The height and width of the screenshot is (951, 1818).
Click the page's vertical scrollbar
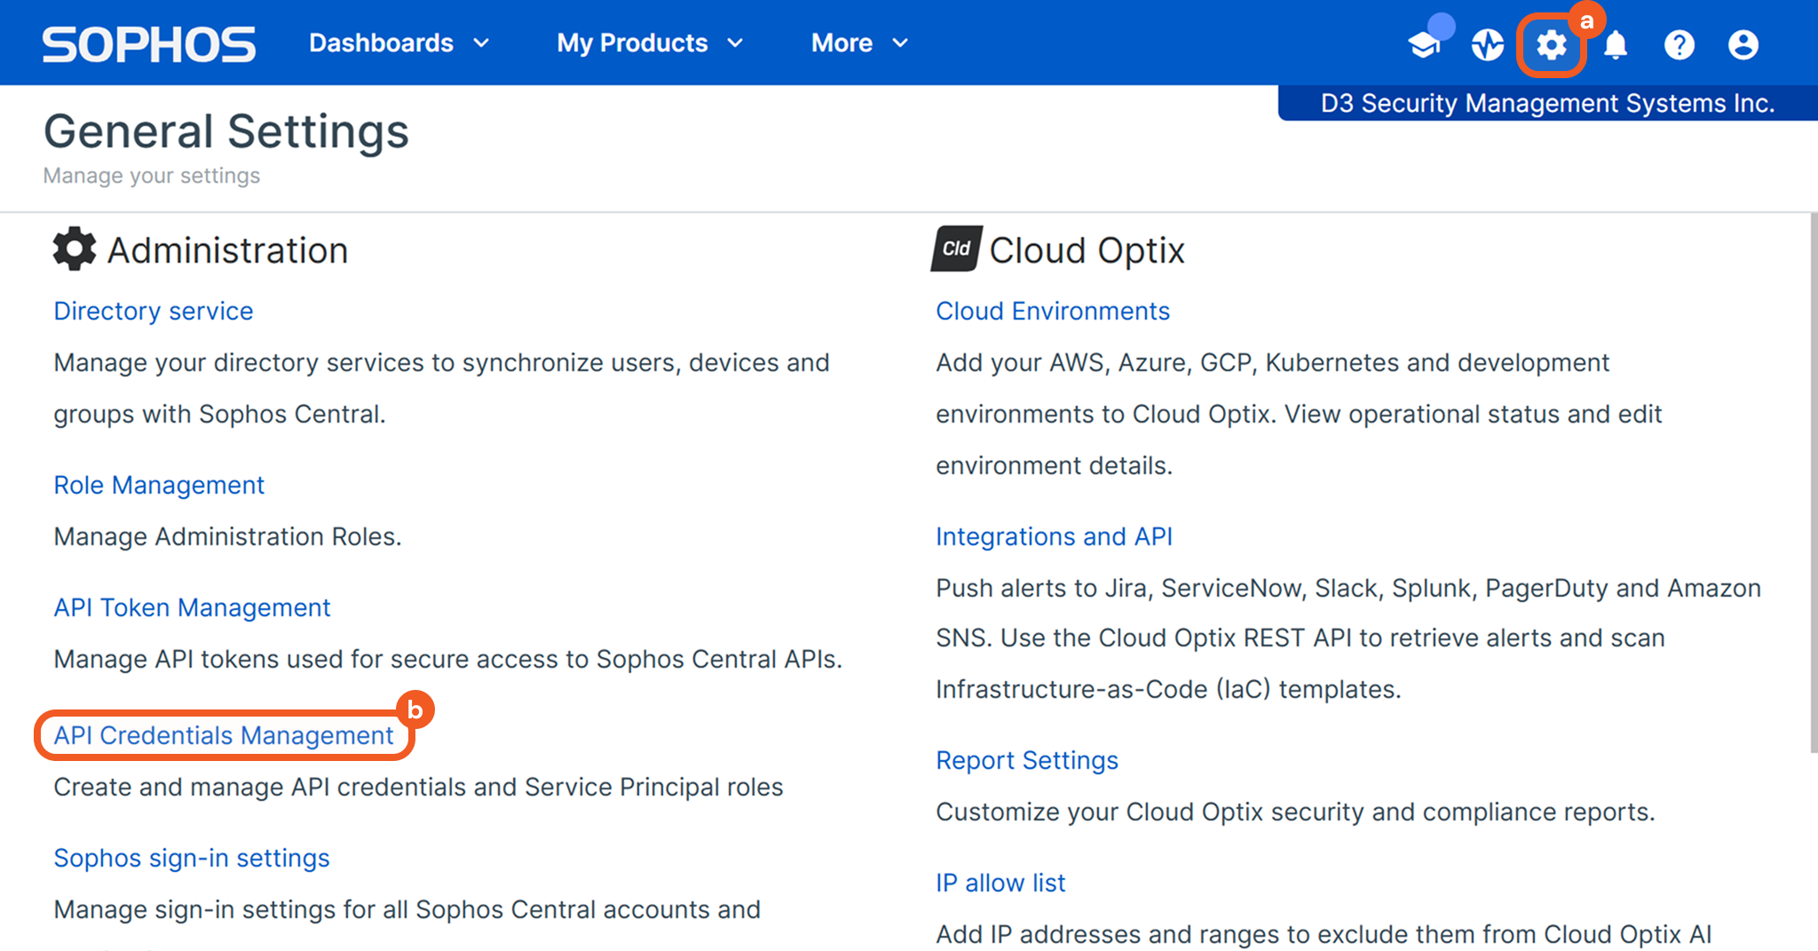1813,479
